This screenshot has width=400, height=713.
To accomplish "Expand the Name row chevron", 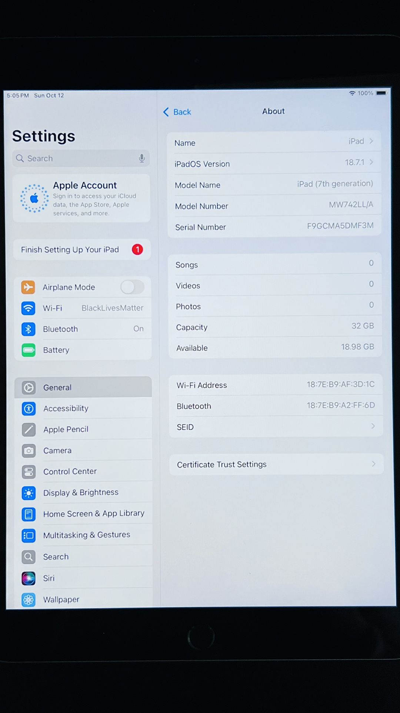I will click(x=371, y=141).
